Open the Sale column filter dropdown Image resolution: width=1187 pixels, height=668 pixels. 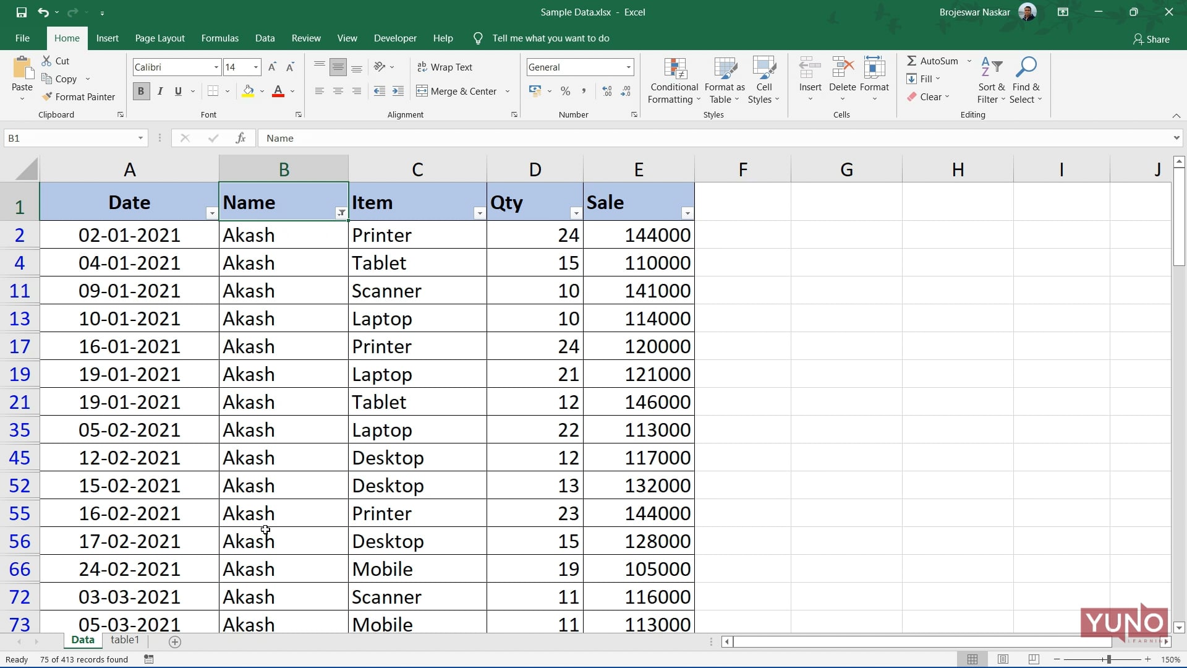pyautogui.click(x=687, y=213)
